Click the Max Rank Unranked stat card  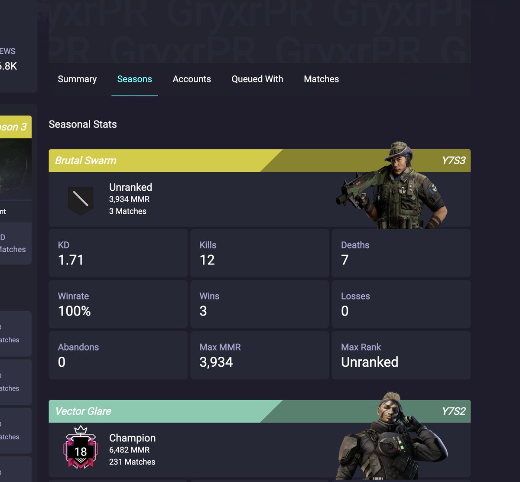[x=401, y=355]
